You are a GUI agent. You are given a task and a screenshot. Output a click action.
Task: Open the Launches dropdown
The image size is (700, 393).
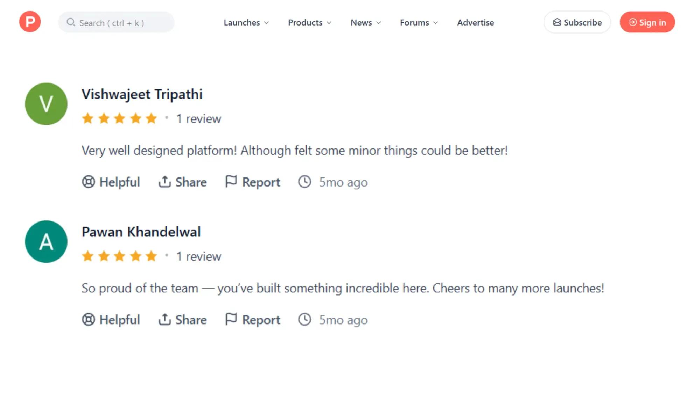coord(246,22)
